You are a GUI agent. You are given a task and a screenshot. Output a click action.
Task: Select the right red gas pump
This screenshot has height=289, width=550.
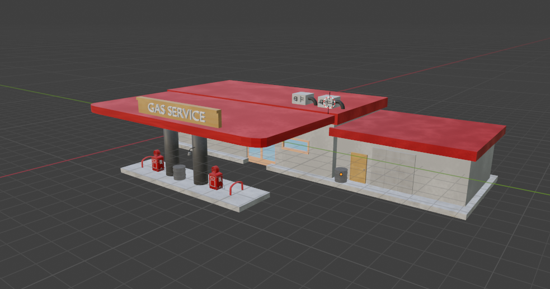(216, 178)
